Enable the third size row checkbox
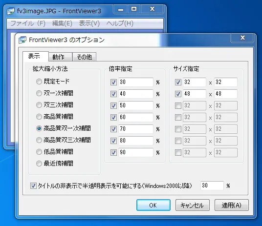Image resolution: width=262 pixels, height=226 pixels. pyautogui.click(x=178, y=105)
